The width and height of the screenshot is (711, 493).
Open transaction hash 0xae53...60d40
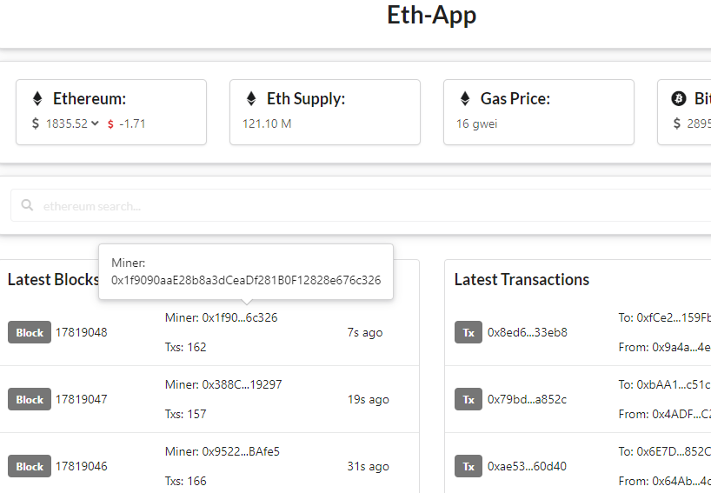click(527, 466)
